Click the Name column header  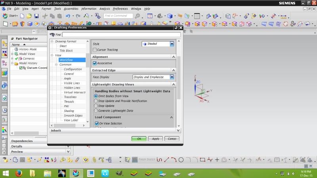28,45
